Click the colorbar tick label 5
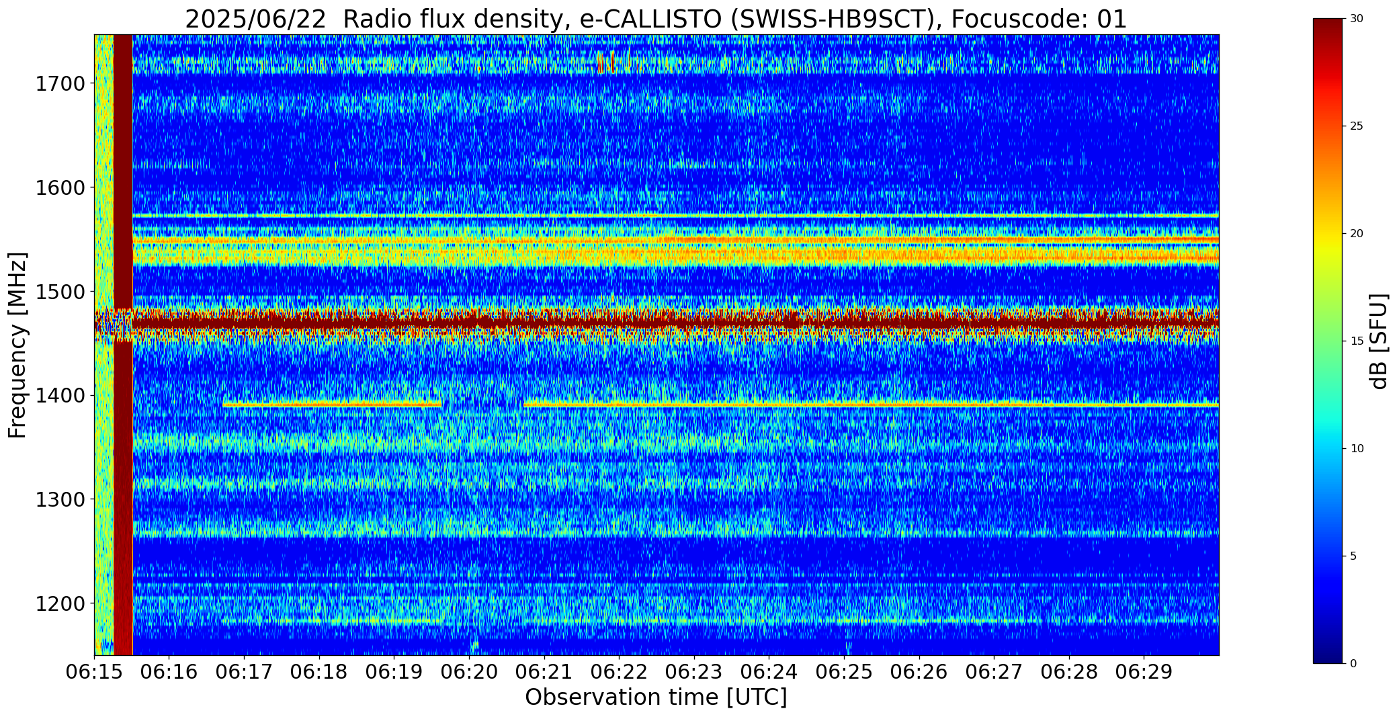This screenshot has height=717, width=1399. (1353, 556)
